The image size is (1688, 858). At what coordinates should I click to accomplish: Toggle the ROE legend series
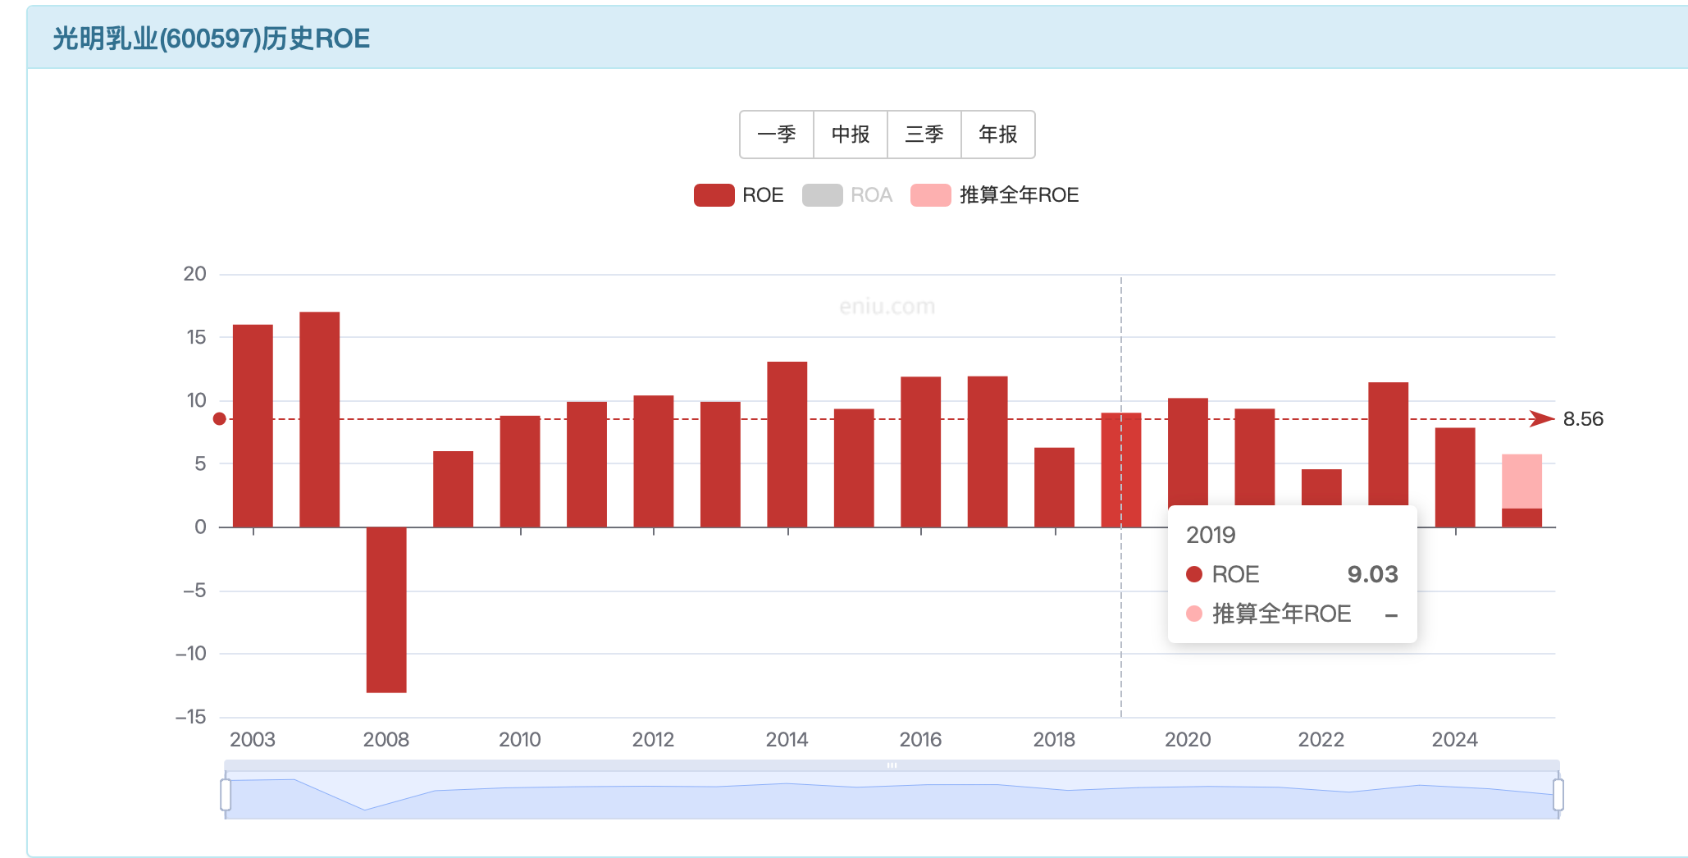[x=738, y=195]
